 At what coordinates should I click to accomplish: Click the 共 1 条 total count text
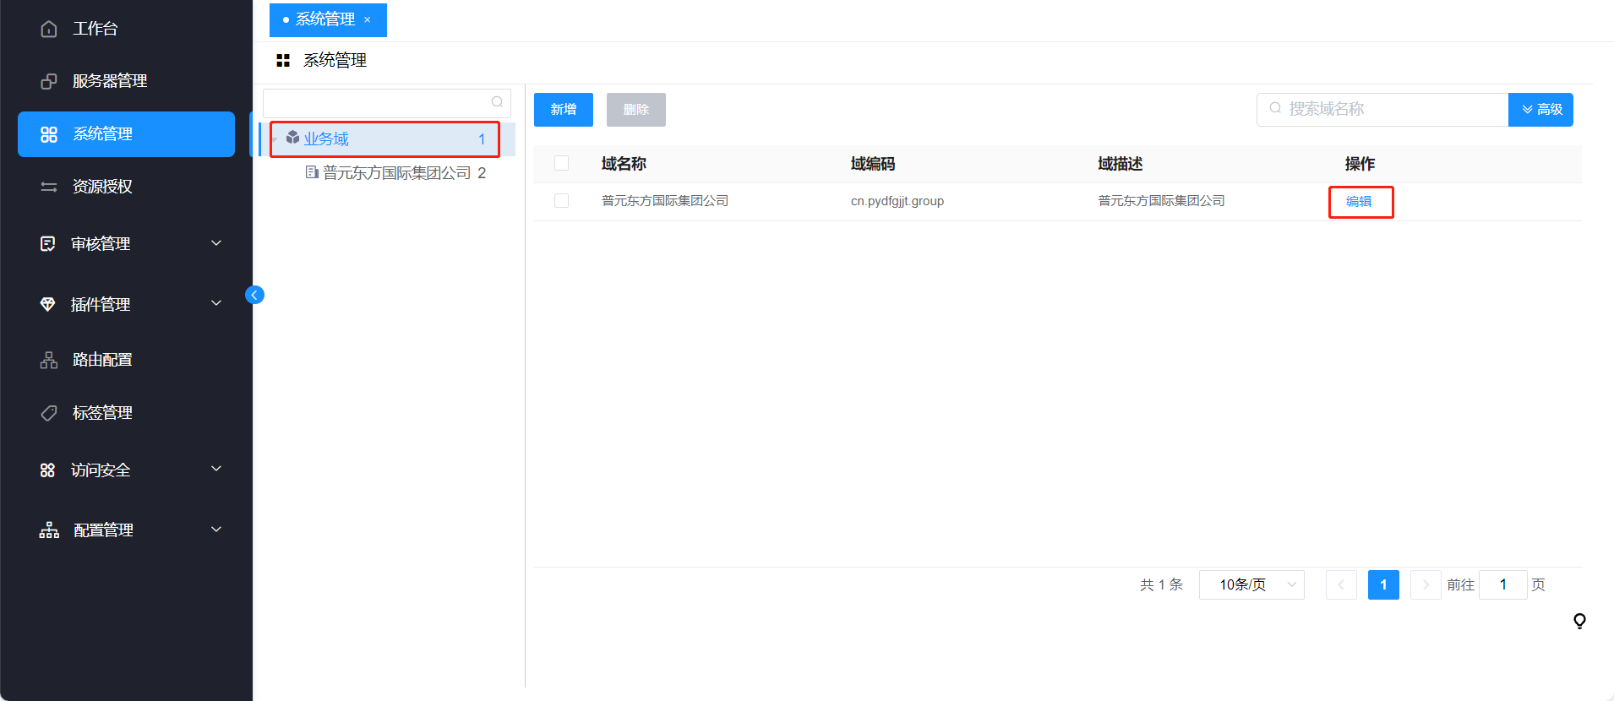click(x=1161, y=584)
